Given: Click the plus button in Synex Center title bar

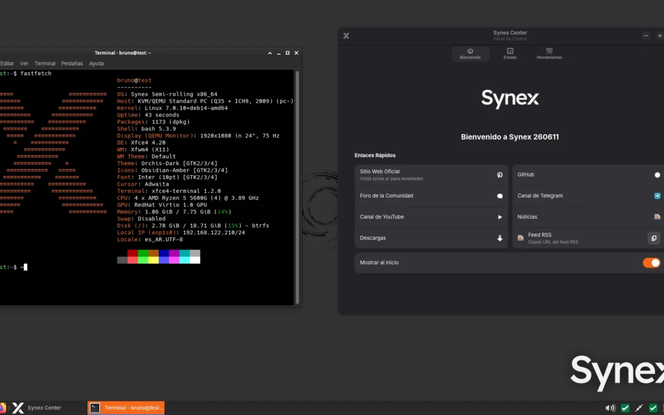Looking at the screenshot, I should tap(660, 36).
